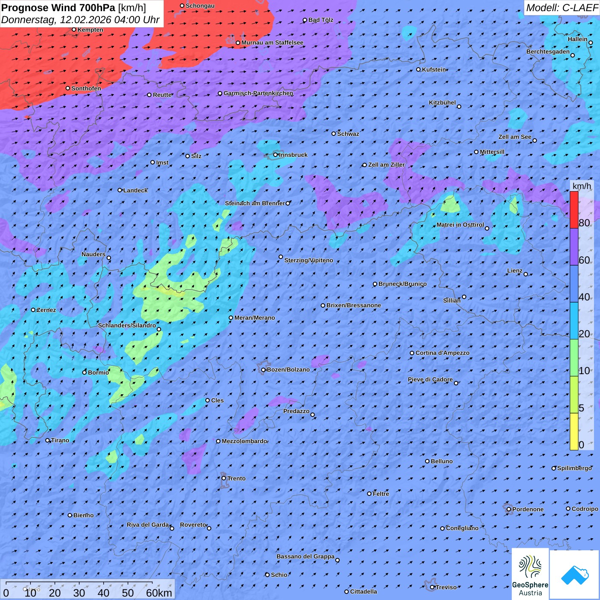Click the red 80 km/h legend swatch

coord(574,210)
